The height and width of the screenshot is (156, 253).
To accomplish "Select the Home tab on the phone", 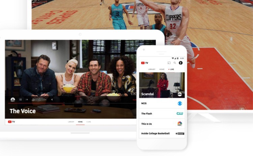I will [162, 69].
